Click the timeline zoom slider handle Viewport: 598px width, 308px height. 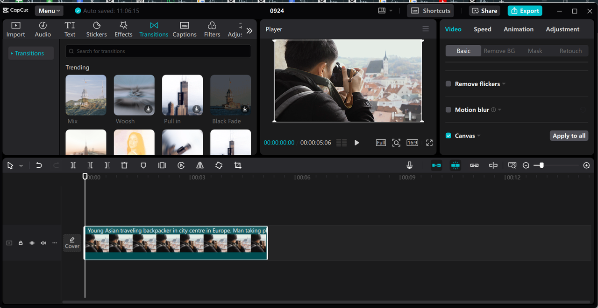coord(541,165)
